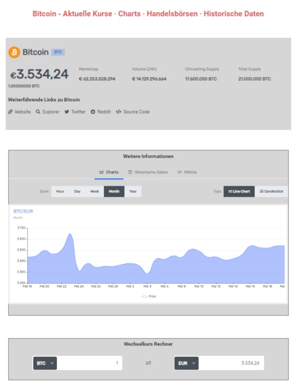Image resolution: width=305 pixels, height=386 pixels.
Task: Click the Total Supply 21.000.000 BTC
Action: point(254,79)
